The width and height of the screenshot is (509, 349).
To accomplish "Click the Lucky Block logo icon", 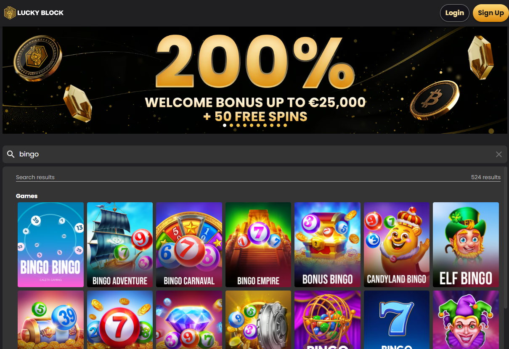I will (10, 13).
